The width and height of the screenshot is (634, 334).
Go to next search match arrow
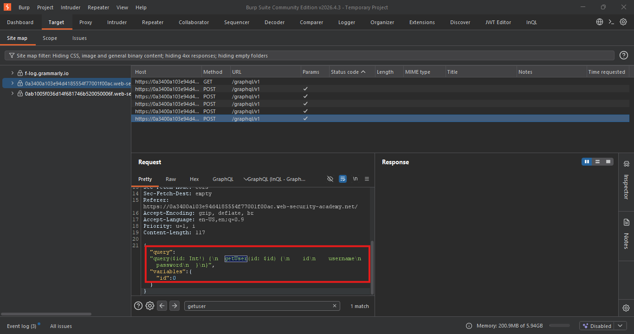click(x=174, y=306)
